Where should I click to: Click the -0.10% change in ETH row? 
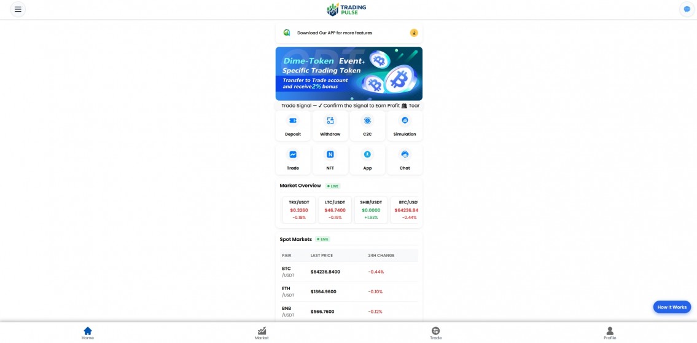coord(376,292)
